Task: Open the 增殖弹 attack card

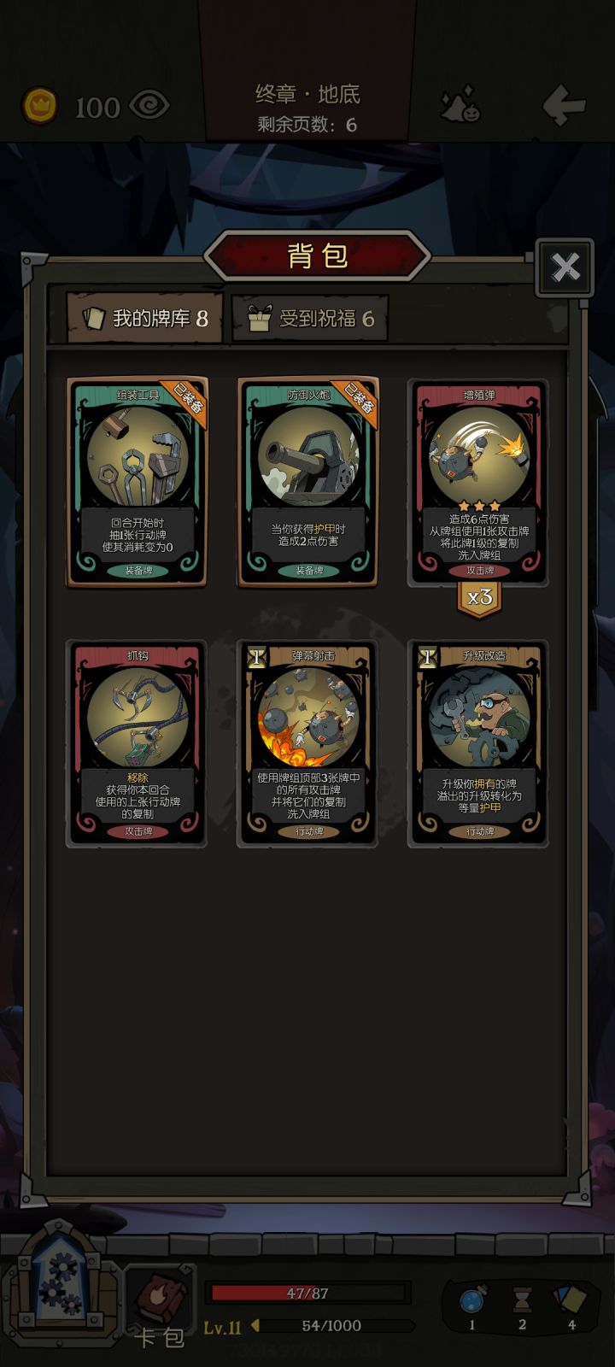Action: tap(478, 483)
